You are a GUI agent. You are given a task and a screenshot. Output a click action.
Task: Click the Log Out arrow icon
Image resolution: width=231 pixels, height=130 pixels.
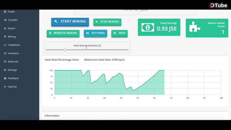point(5,87)
